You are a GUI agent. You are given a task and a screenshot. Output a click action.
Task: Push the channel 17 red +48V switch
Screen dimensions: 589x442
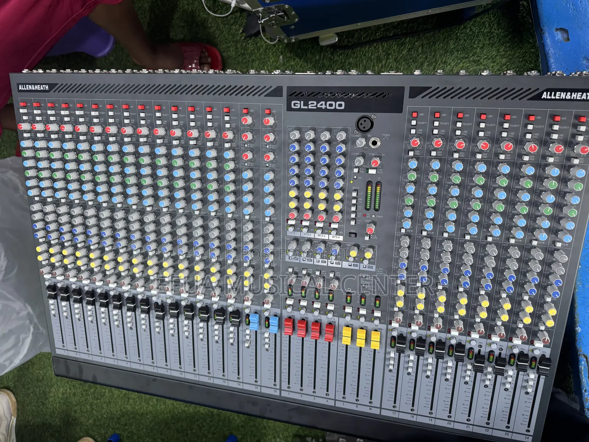[415, 115]
